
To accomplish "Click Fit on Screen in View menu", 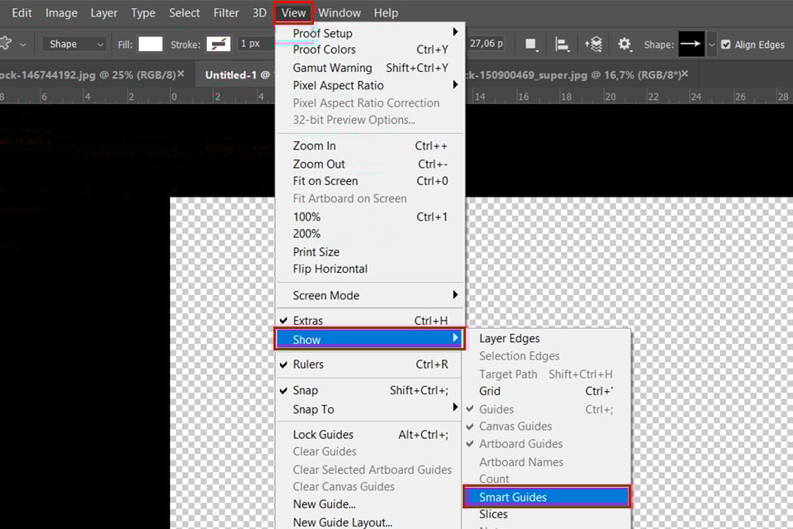I will coord(325,181).
